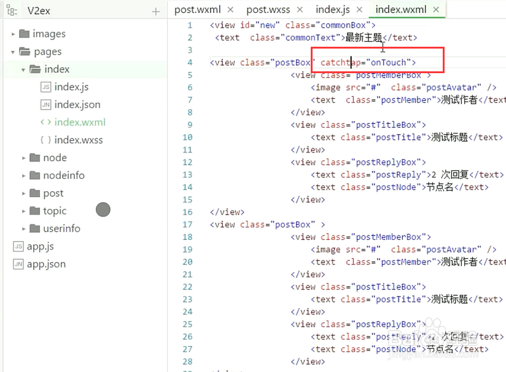Image resolution: width=506 pixels, height=372 pixels.
Task: Open index.json in the file tree
Action: (x=77, y=105)
